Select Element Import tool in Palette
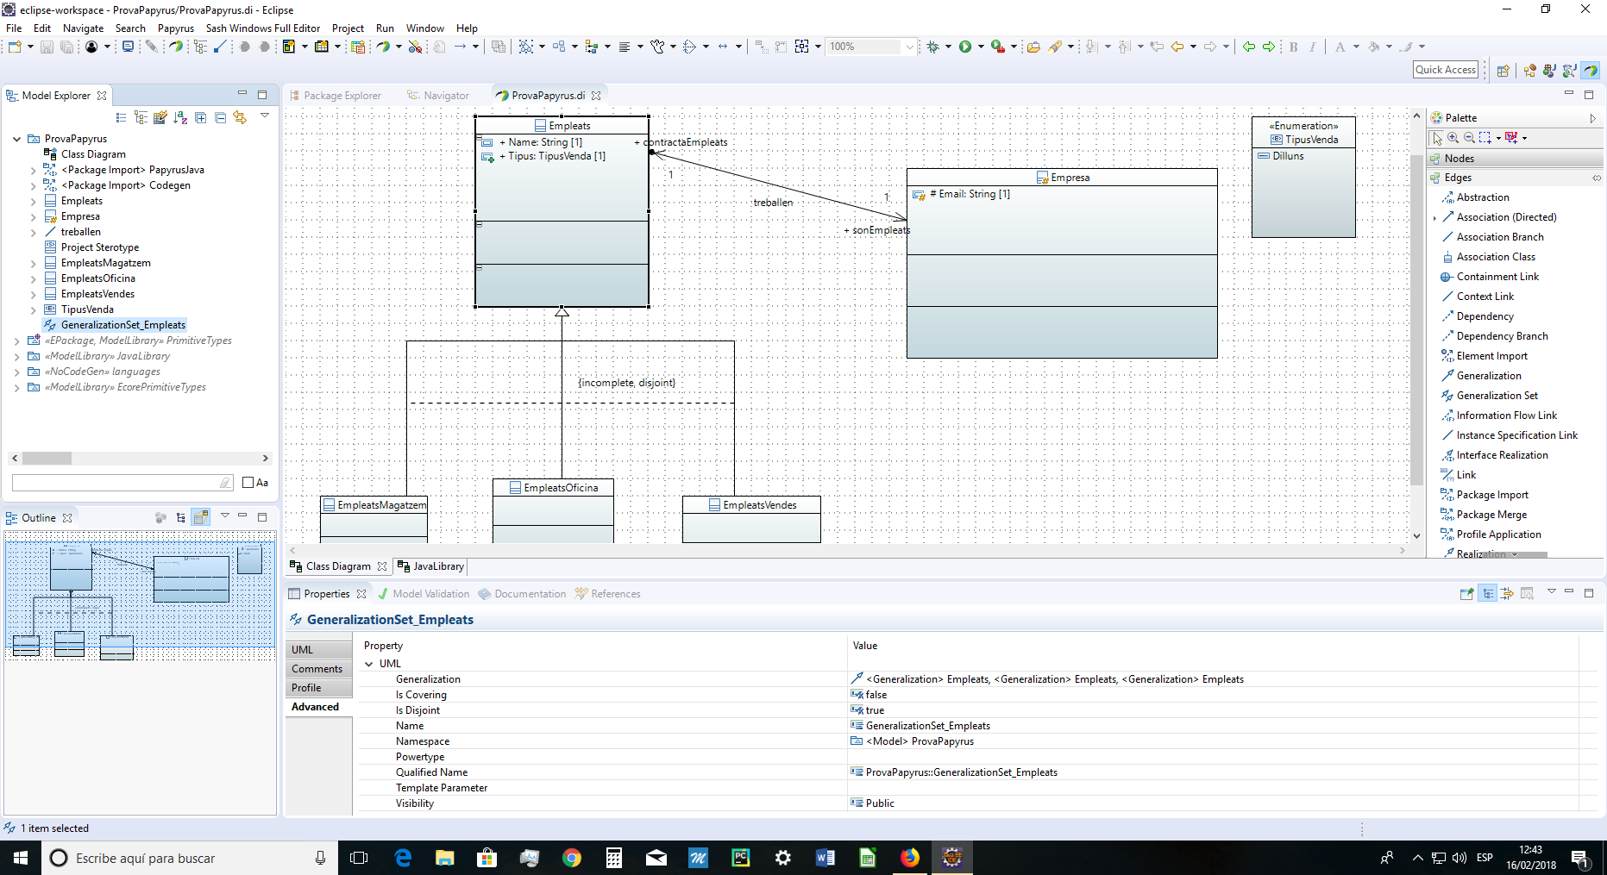Screen dimensions: 1607x875 (x=1484, y=356)
